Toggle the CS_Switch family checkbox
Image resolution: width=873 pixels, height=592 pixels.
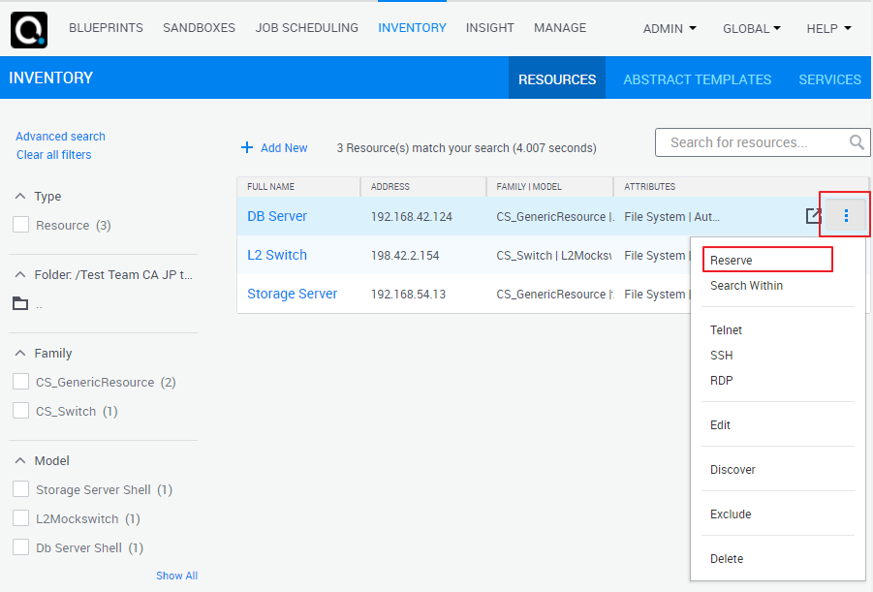pos(20,411)
